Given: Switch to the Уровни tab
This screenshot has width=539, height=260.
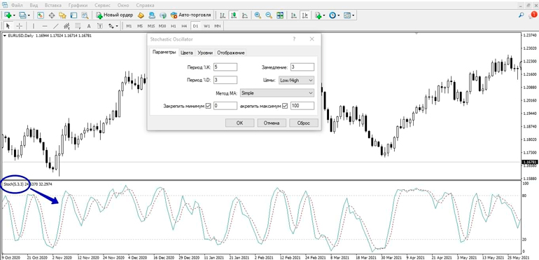Looking at the screenshot, I should (205, 53).
